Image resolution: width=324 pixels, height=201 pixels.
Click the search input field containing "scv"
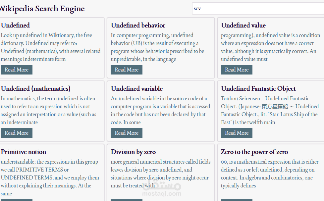click(258, 9)
